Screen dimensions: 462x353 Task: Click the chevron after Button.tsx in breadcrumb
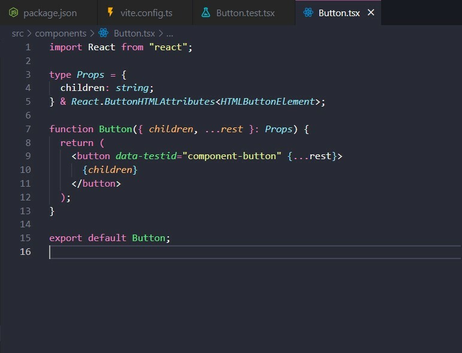pos(161,34)
